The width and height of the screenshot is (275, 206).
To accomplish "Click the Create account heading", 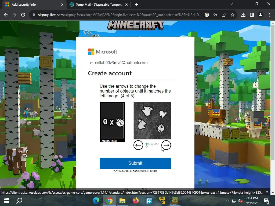I will point(110,73).
